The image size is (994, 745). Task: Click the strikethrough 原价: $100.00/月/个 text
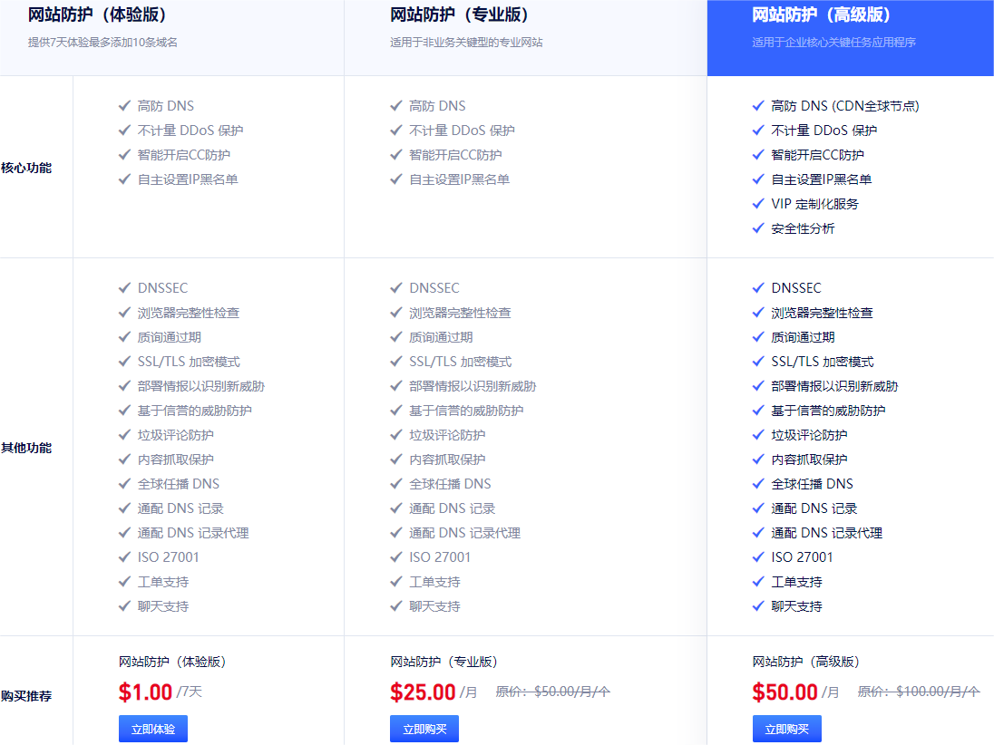919,692
